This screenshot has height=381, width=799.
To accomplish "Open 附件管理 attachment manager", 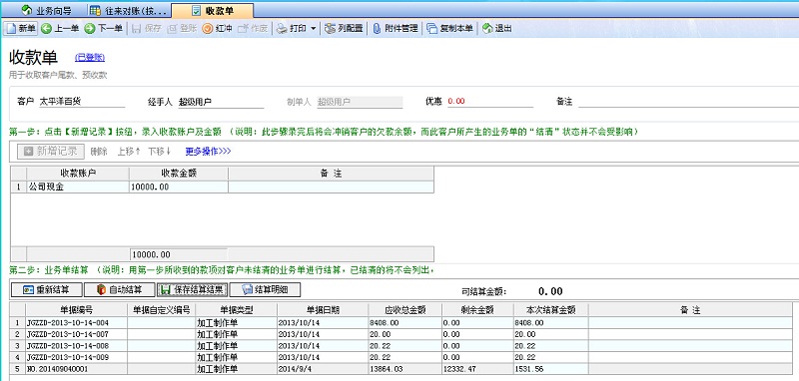I will point(396,29).
